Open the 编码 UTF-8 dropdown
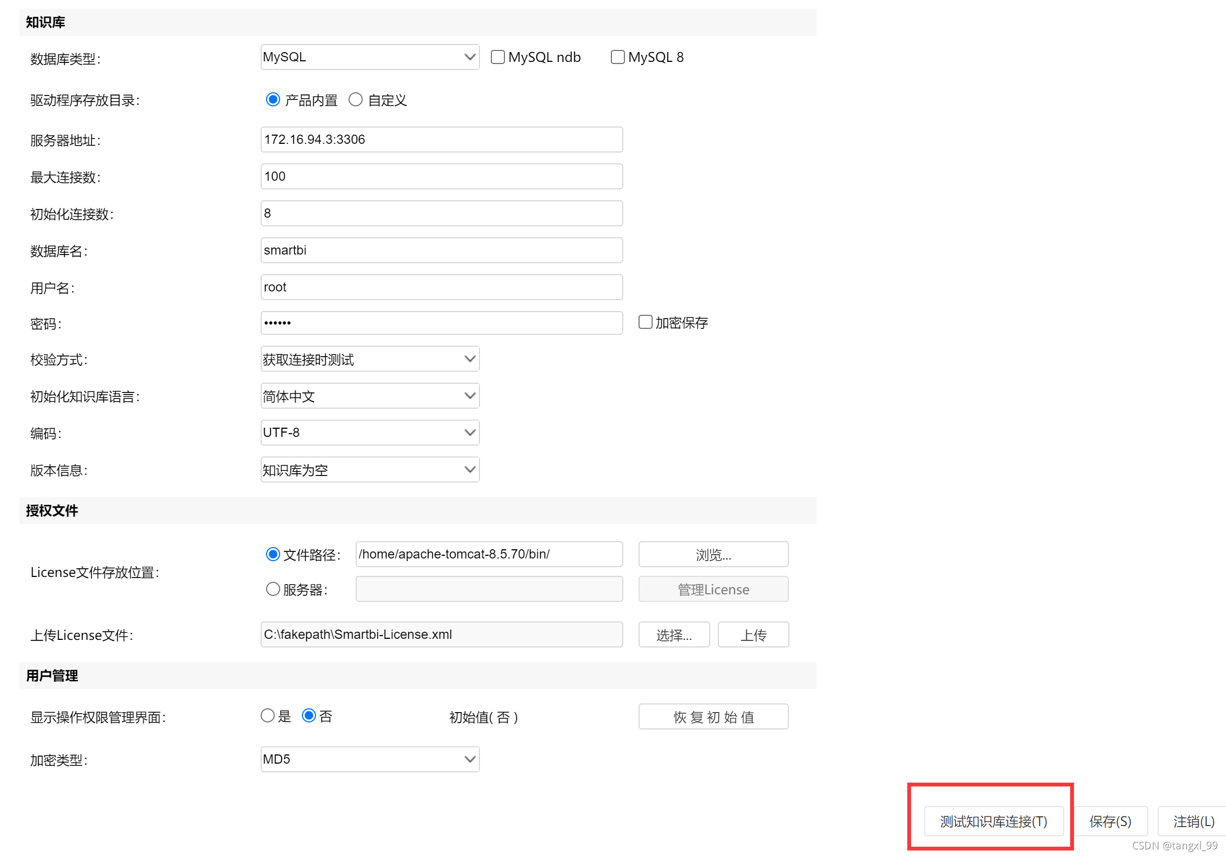Viewport: 1226px width, 857px height. pos(369,433)
